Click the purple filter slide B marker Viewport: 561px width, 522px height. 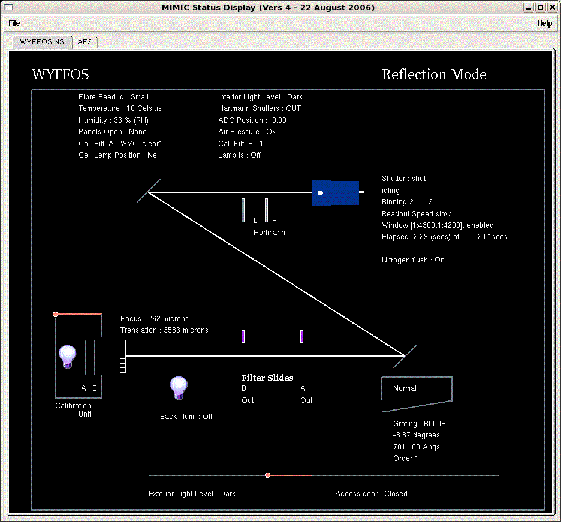pos(243,336)
